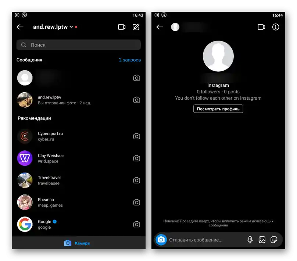Tap the blank avatar of the first chat
This screenshot has width=297, height=261.
click(25, 78)
